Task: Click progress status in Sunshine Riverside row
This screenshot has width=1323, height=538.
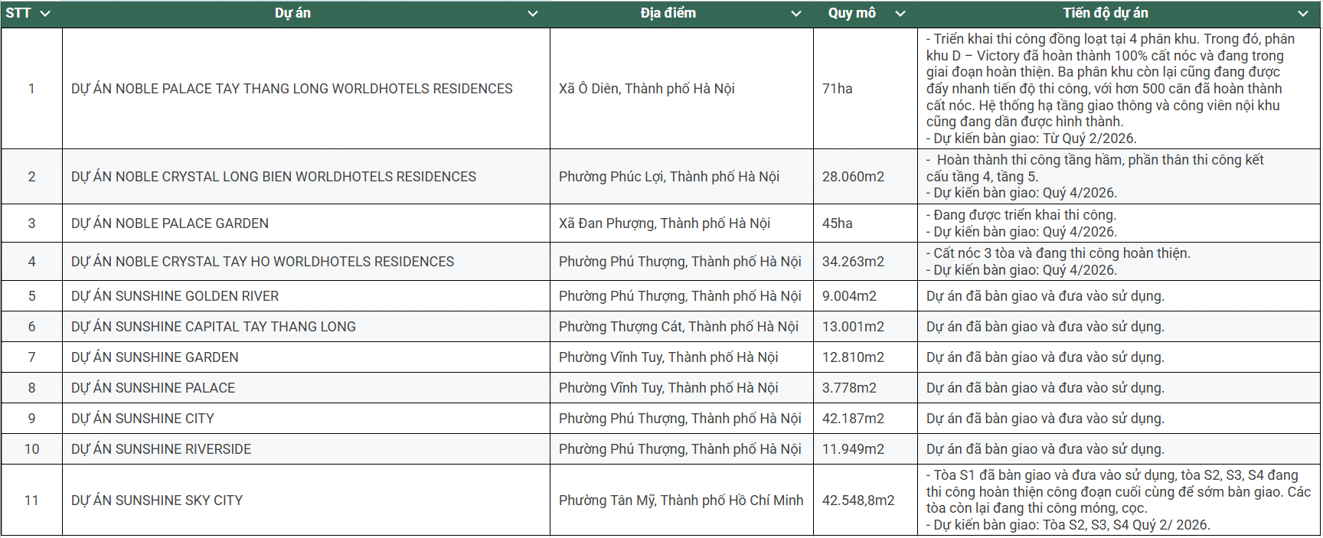Action: coord(1045,449)
